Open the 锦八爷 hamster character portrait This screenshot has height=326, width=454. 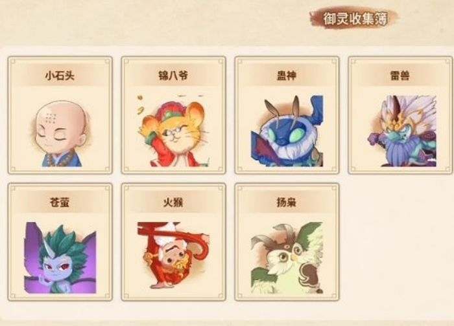tap(173, 131)
